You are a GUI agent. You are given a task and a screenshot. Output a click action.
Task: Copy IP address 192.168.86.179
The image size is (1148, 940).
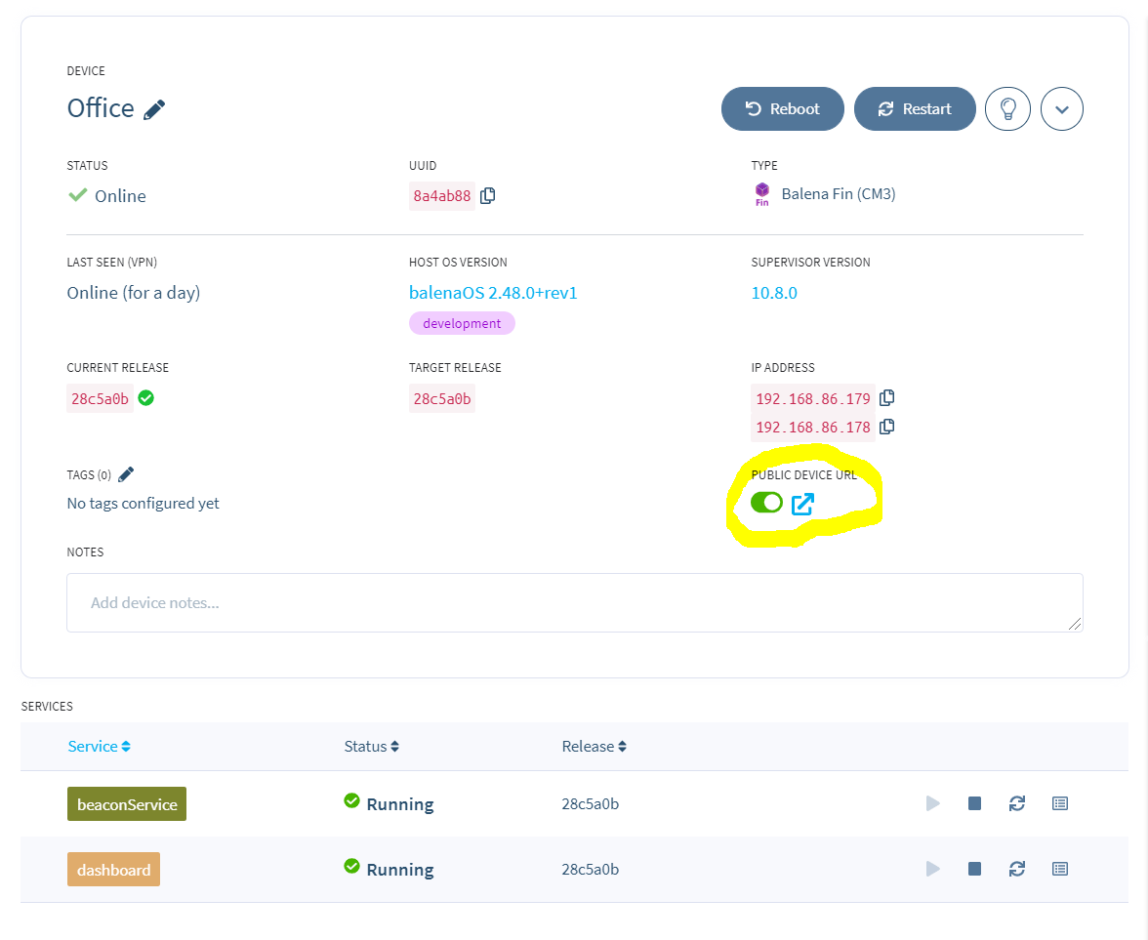886,398
